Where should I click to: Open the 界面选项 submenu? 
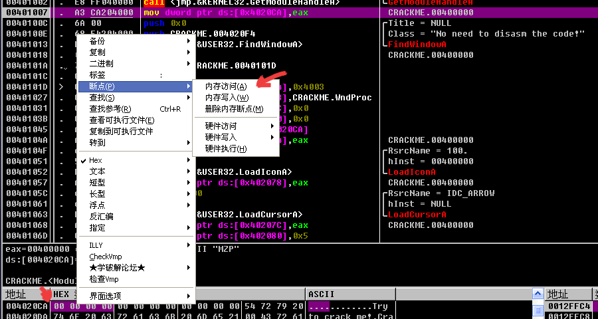coord(136,296)
